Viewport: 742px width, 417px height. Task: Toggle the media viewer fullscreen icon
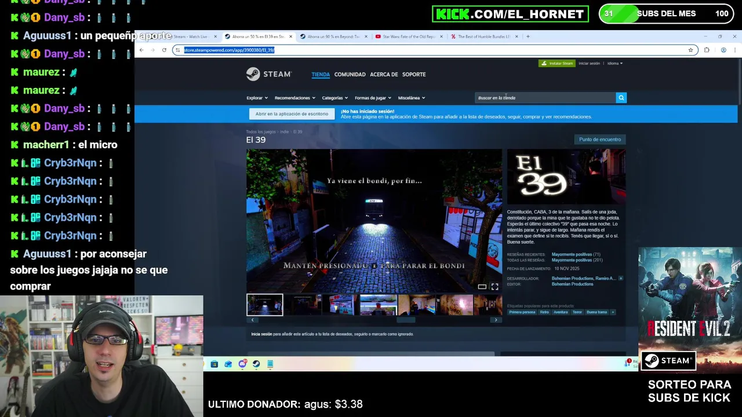click(494, 287)
